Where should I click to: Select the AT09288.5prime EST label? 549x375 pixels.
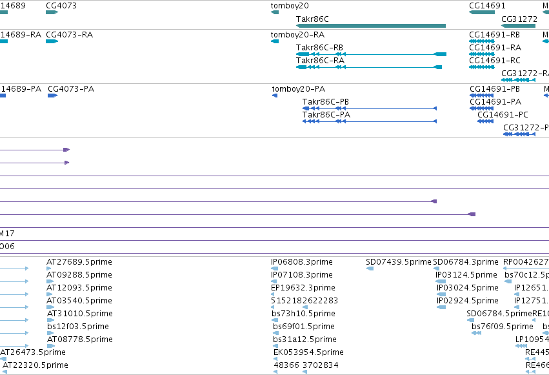pyautogui.click(x=79, y=275)
